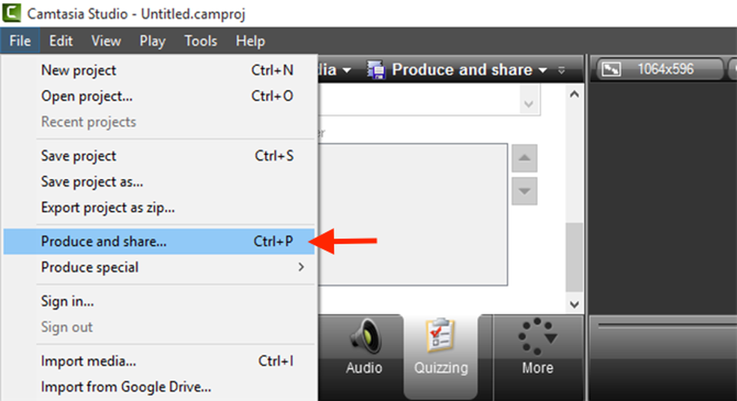
Task: Click Import media menu entry
Action: coord(88,361)
